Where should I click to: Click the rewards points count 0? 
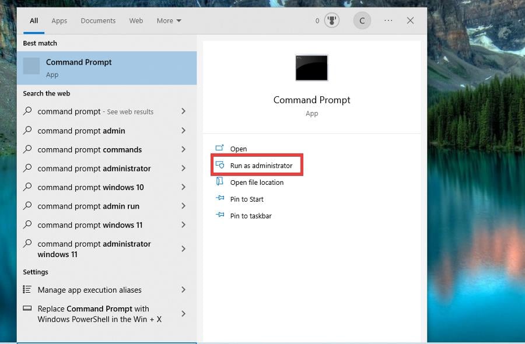[x=317, y=21]
